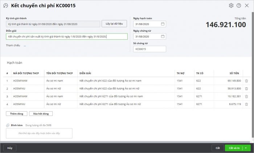Screen dimensions: 254x153
Task: Click the Xóa hết dòng button
Action: point(41,114)
